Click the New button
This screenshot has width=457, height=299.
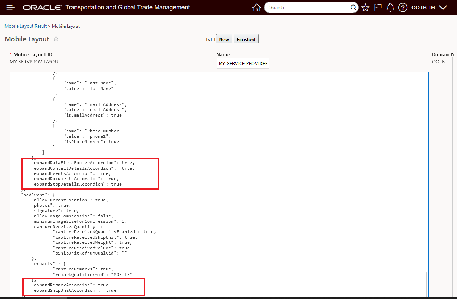224,39
